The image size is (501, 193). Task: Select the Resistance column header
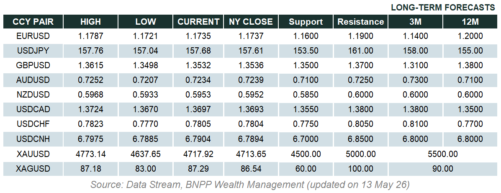360,21
